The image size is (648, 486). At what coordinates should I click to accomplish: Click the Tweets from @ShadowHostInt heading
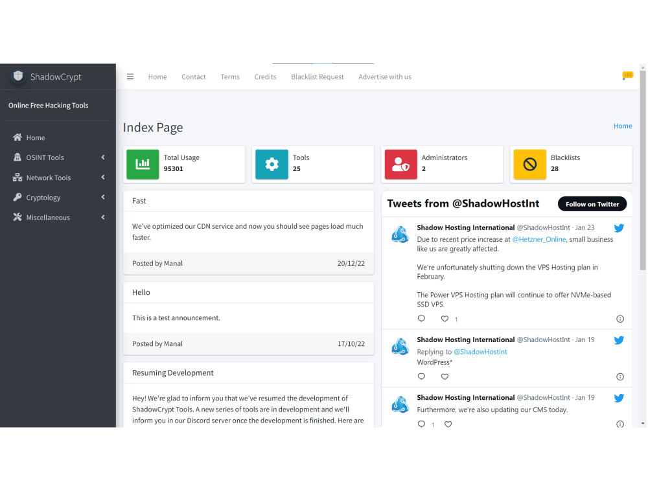tap(463, 203)
